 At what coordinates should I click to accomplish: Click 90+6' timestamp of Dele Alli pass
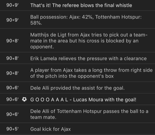pyautogui.click(x=12, y=114)
